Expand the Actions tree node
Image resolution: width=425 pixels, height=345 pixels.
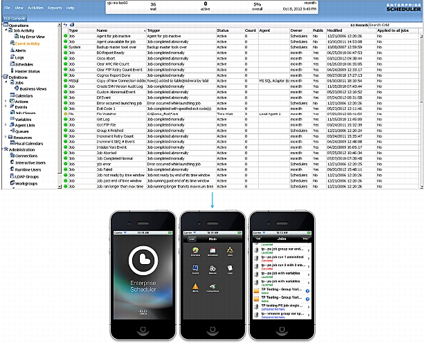tap(6, 101)
